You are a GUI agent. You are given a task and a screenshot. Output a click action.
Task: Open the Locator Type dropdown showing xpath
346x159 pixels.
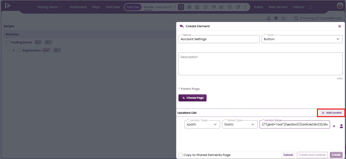[202, 124]
